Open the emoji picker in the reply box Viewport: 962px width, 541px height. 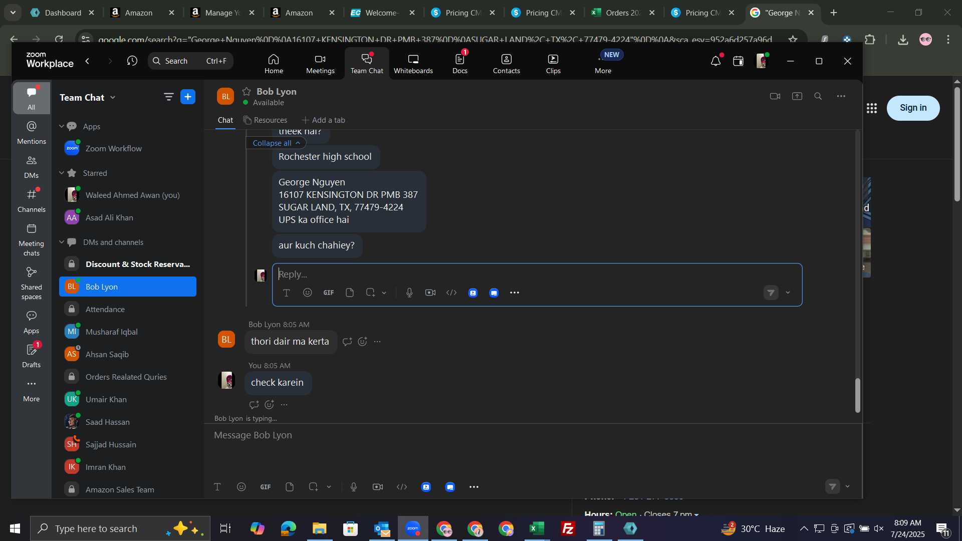[308, 293]
